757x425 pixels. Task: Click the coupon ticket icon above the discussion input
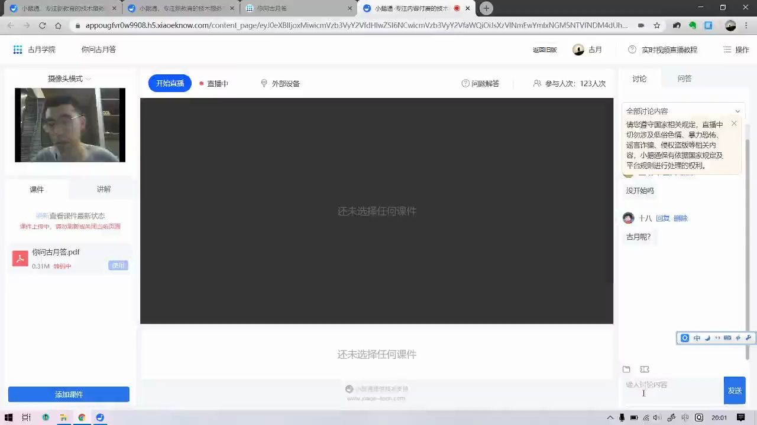click(x=645, y=370)
